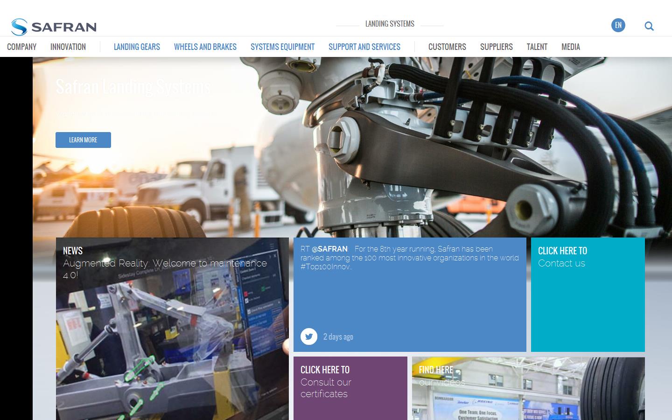672x420 pixels.
Task: Select the EN language icon
Action: pos(618,25)
